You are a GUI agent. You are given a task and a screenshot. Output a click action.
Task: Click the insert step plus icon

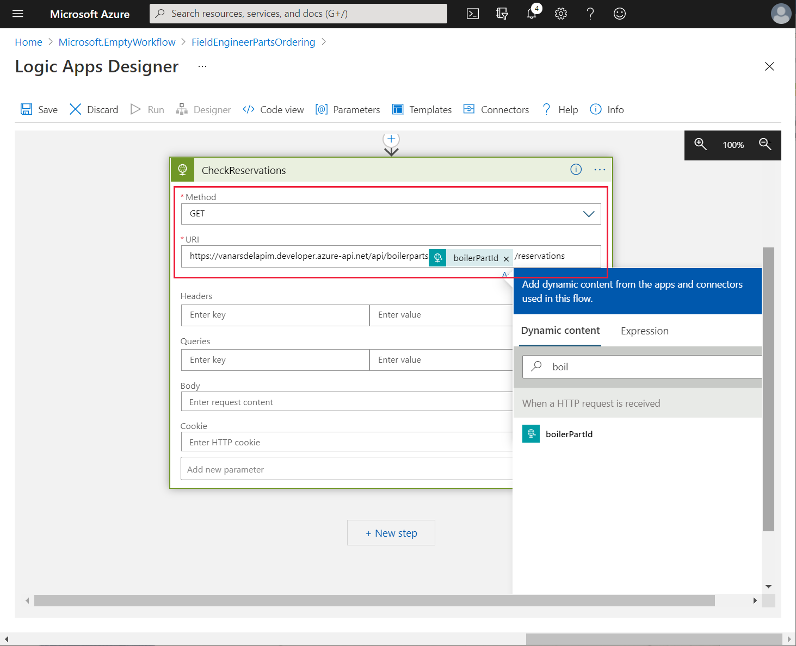391,139
